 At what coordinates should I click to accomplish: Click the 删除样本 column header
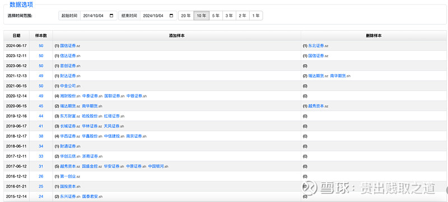pyautogui.click(x=374, y=36)
